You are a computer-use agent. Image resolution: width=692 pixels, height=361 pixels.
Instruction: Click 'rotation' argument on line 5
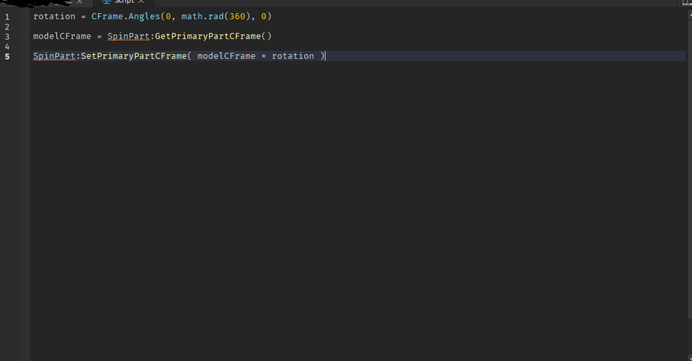click(293, 56)
